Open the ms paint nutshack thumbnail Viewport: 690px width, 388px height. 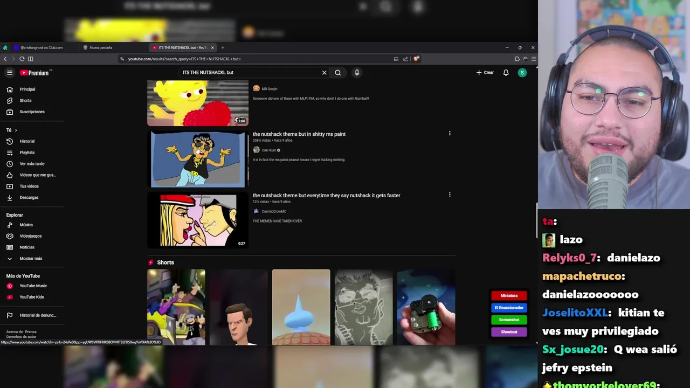(198, 159)
